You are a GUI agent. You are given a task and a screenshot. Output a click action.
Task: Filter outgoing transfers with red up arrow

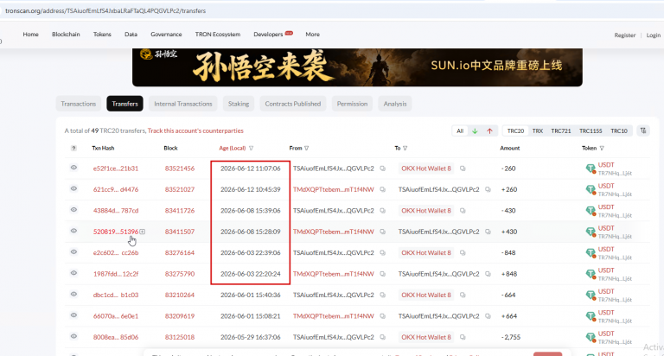pos(489,131)
